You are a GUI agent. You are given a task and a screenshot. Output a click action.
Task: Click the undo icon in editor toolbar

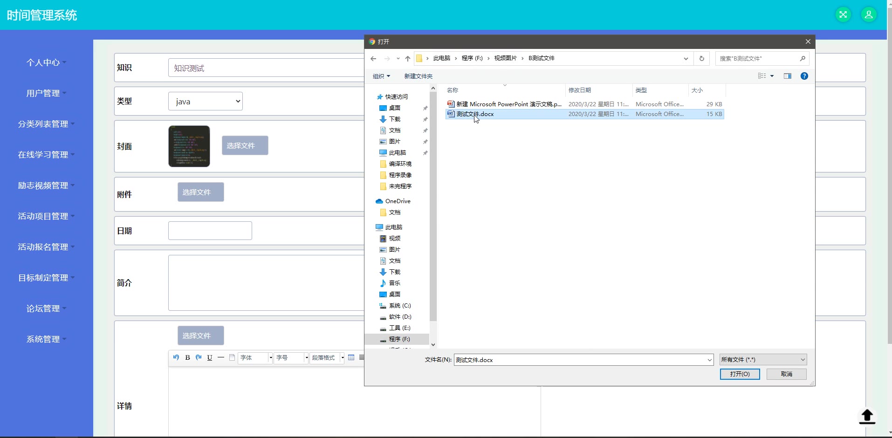coord(176,358)
